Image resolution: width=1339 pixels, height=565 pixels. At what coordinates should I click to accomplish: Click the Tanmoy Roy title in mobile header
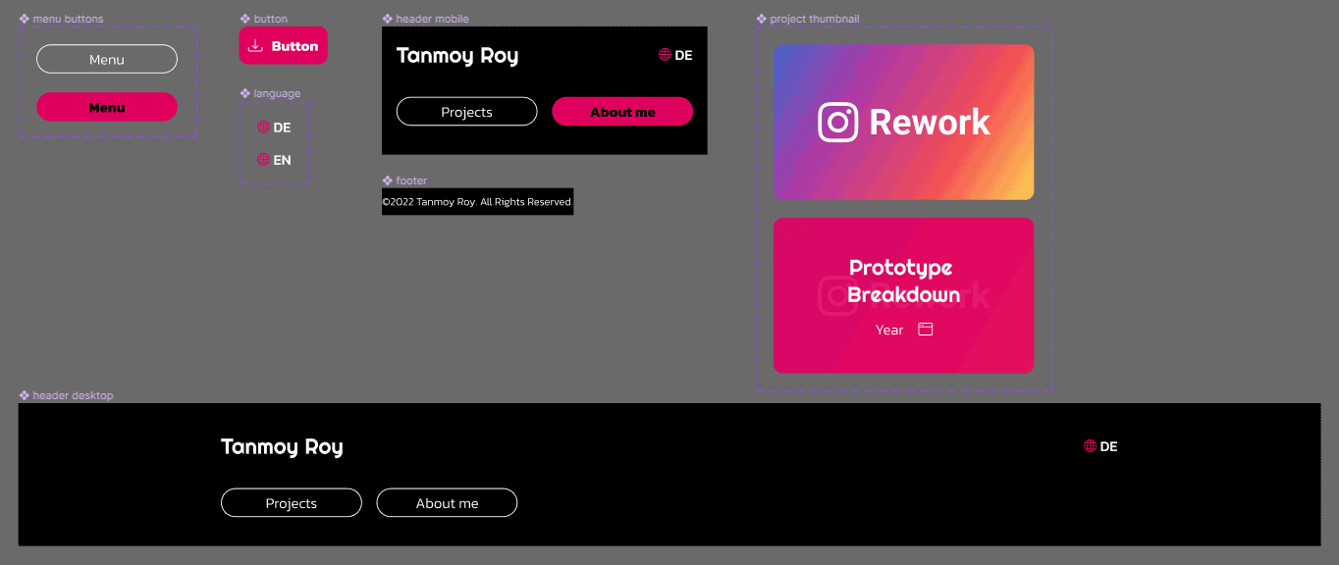[x=457, y=56]
